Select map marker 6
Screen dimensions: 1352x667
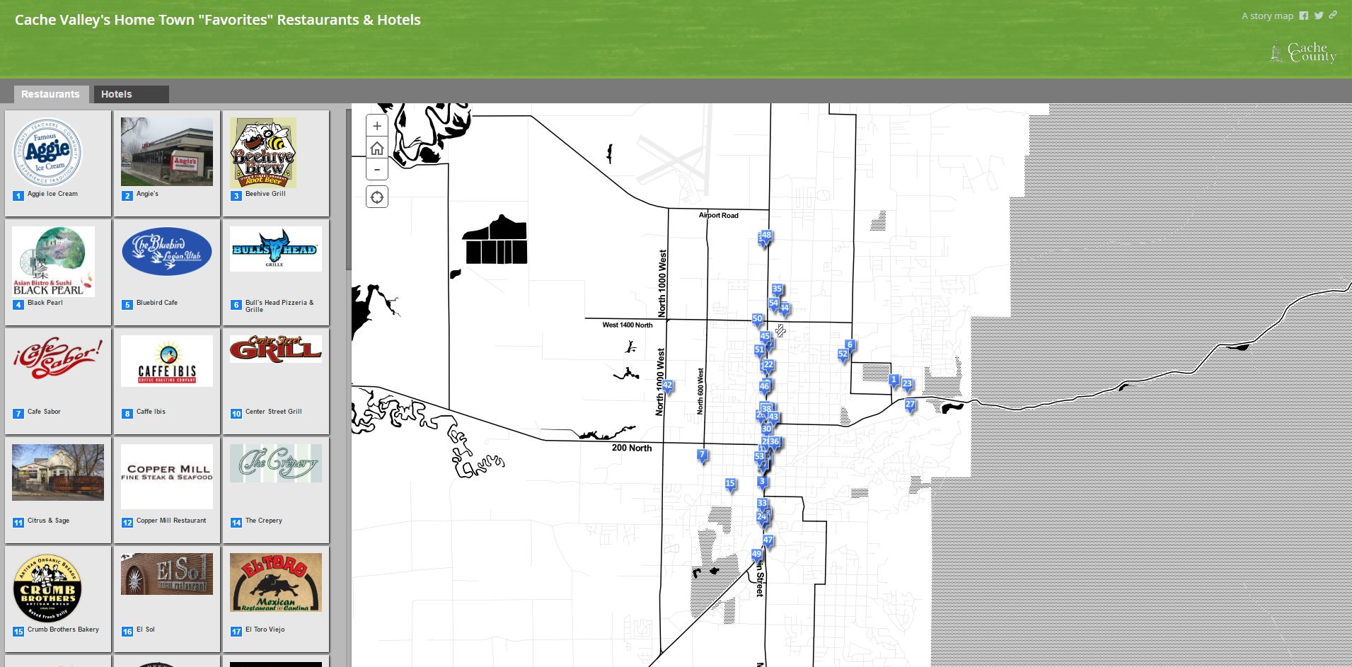coord(850,346)
